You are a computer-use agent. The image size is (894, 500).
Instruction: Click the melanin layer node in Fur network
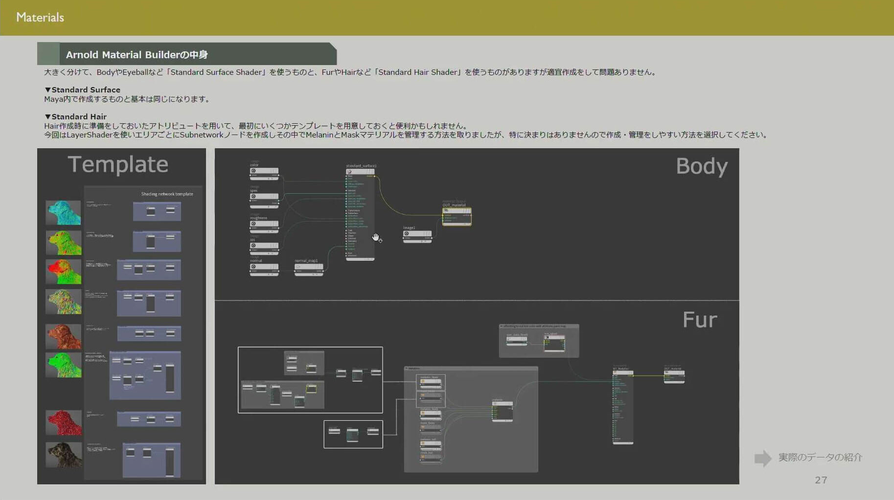coord(502,405)
